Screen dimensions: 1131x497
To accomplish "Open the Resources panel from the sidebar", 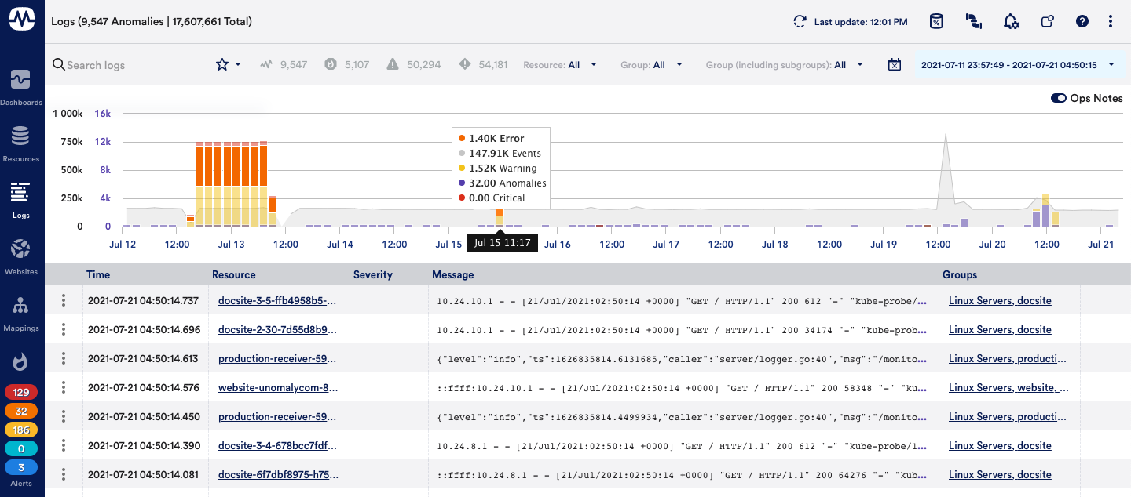I will [20, 140].
